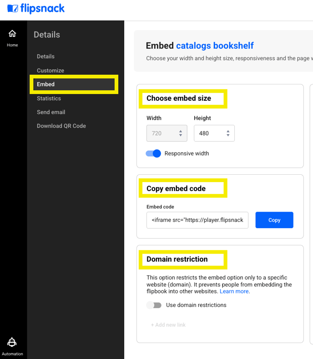Click the Embed code text field

click(x=197, y=220)
